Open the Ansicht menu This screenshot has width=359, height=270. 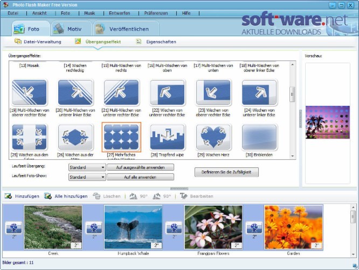tap(39, 13)
